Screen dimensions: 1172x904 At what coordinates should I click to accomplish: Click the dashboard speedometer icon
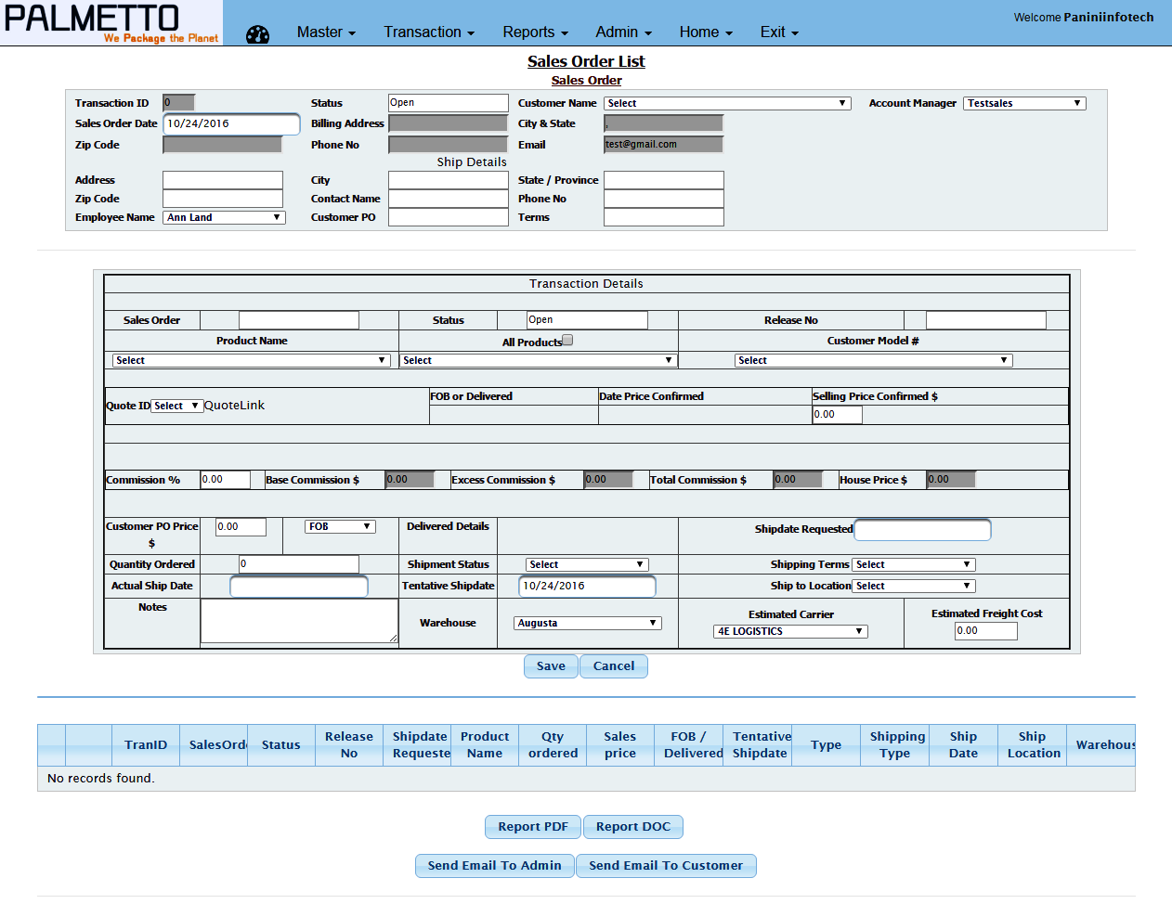tap(257, 34)
